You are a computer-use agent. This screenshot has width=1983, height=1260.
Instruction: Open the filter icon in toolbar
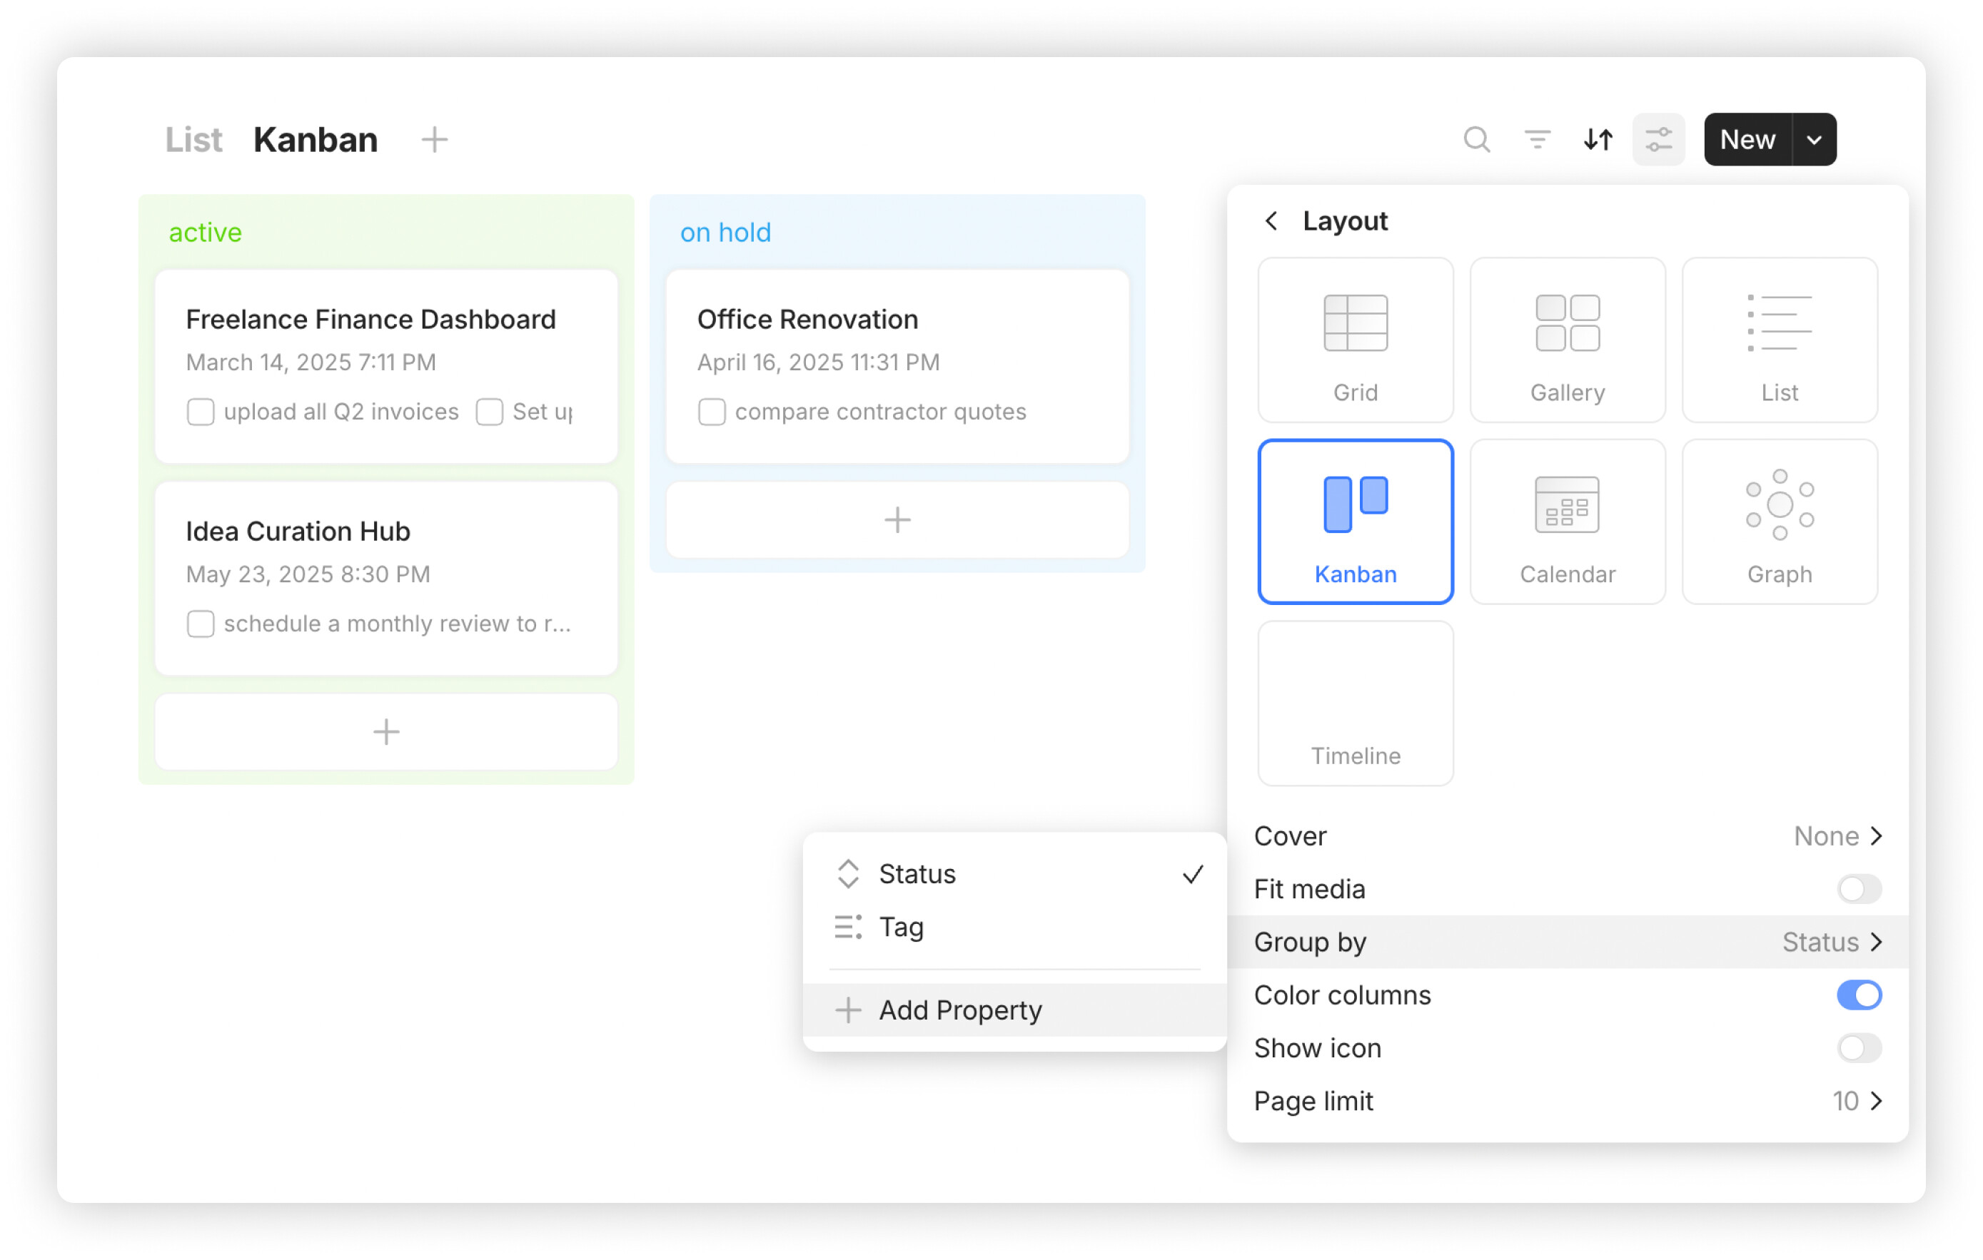click(1537, 140)
